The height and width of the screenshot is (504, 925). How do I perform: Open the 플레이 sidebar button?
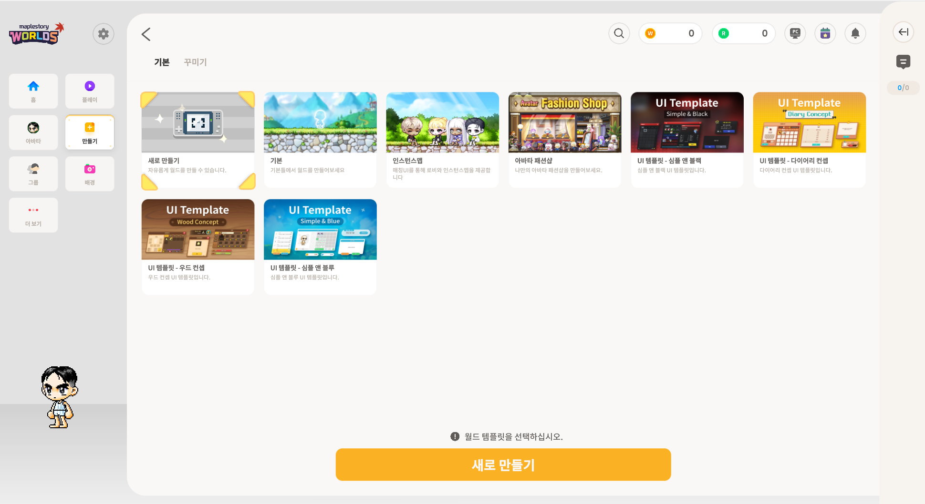[90, 91]
